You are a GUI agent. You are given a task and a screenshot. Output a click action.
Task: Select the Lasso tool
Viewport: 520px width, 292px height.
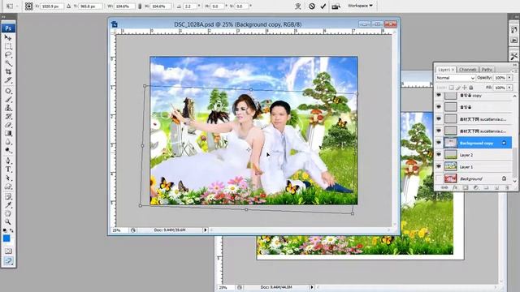tap(8, 55)
